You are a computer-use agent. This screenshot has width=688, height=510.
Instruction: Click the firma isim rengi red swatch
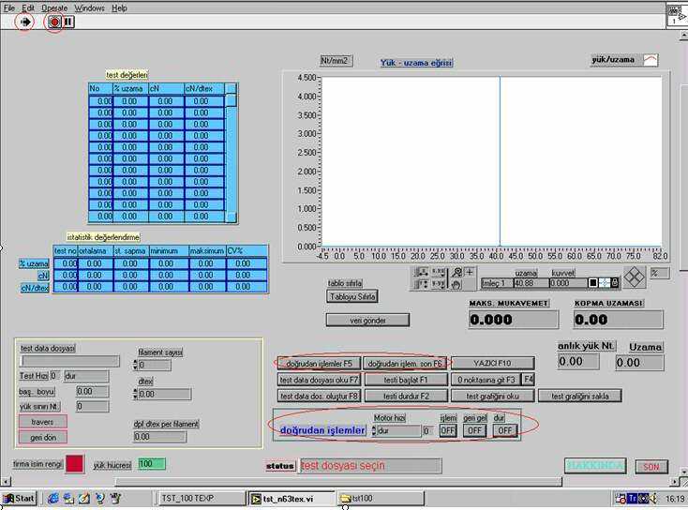pyautogui.click(x=75, y=464)
